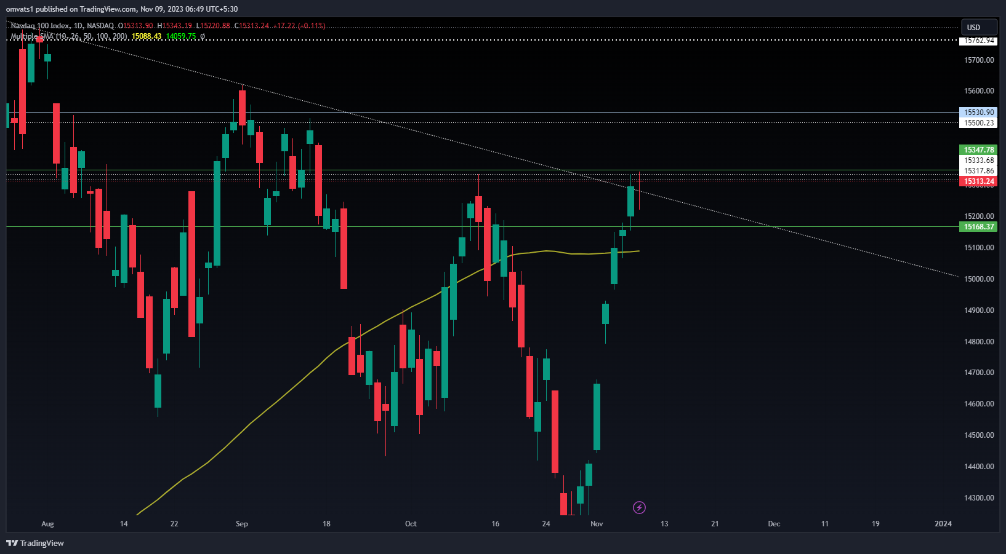
Task: Click the low value L15220.88 in legend
Action: click(x=213, y=26)
